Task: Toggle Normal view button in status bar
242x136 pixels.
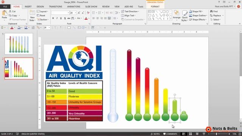Action: pyautogui.click(x=184, y=134)
